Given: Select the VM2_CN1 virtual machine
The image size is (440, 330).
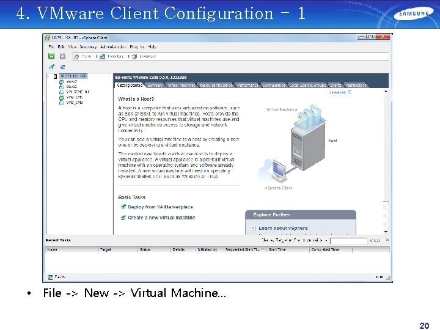Looking at the screenshot, I should (x=75, y=97).
